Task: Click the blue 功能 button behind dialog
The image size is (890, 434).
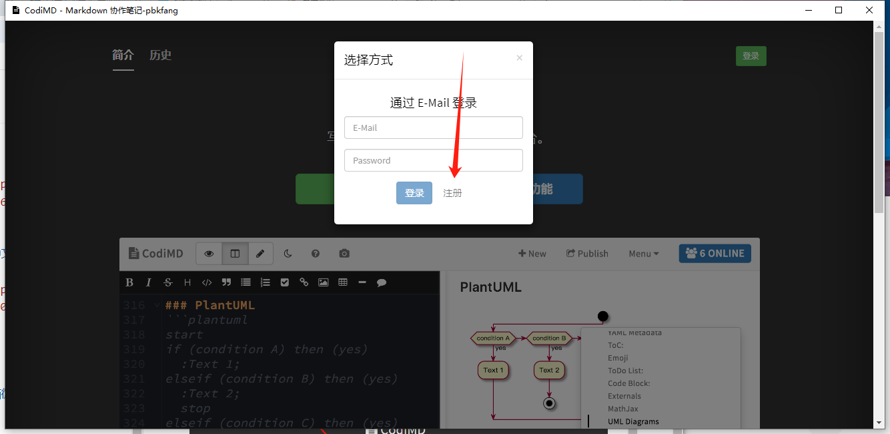Action: point(558,189)
